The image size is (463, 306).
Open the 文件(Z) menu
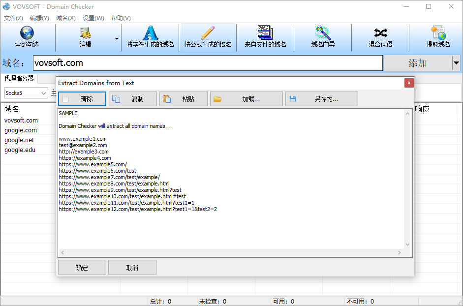pos(13,18)
